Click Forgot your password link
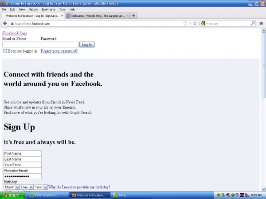Viewport: 266px width, 199px height. point(59,51)
